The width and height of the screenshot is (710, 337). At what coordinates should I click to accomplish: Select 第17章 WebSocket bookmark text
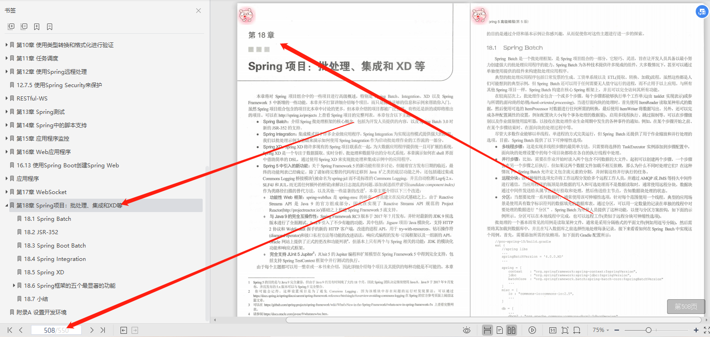(x=42, y=192)
